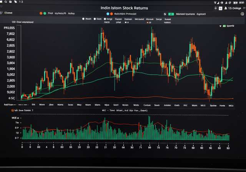Viewport: 246px width, 172px height.
Task: Click the Aoloy label in the toolbar
Action: [x=71, y=13]
